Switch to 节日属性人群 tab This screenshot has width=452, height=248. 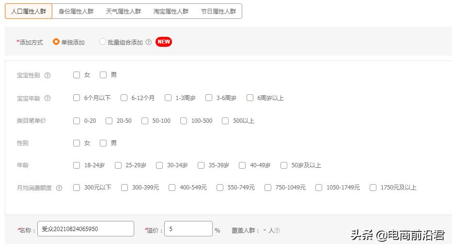click(218, 11)
